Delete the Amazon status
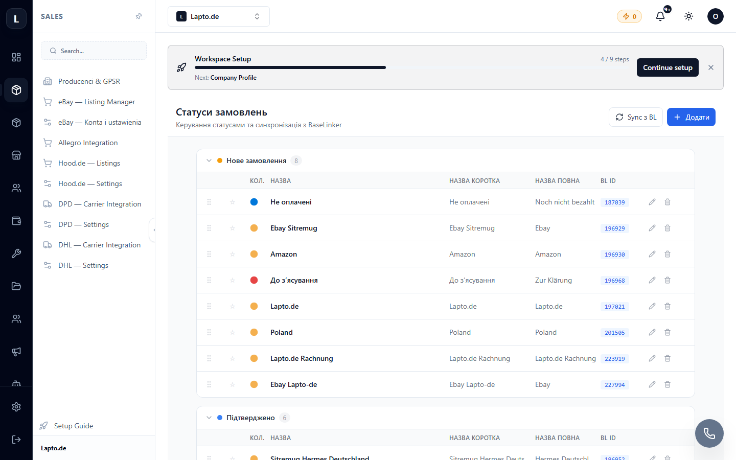 point(668,254)
